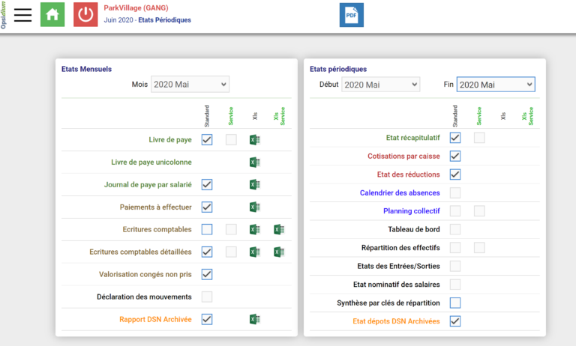Click Tableau de bord label
576x346 pixels.
coord(414,229)
